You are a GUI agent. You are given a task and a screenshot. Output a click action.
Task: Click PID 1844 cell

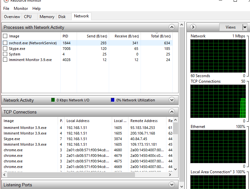click(x=67, y=43)
